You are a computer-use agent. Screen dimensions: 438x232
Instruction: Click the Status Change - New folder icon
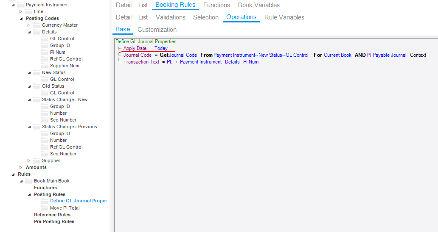point(36,99)
